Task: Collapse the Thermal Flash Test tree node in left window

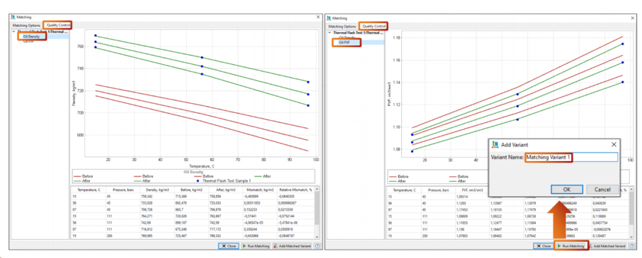Action: (x=14, y=32)
